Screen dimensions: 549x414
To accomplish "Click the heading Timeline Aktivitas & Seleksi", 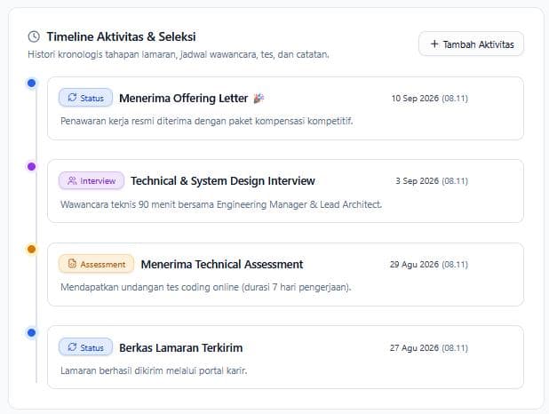I will coord(121,36).
